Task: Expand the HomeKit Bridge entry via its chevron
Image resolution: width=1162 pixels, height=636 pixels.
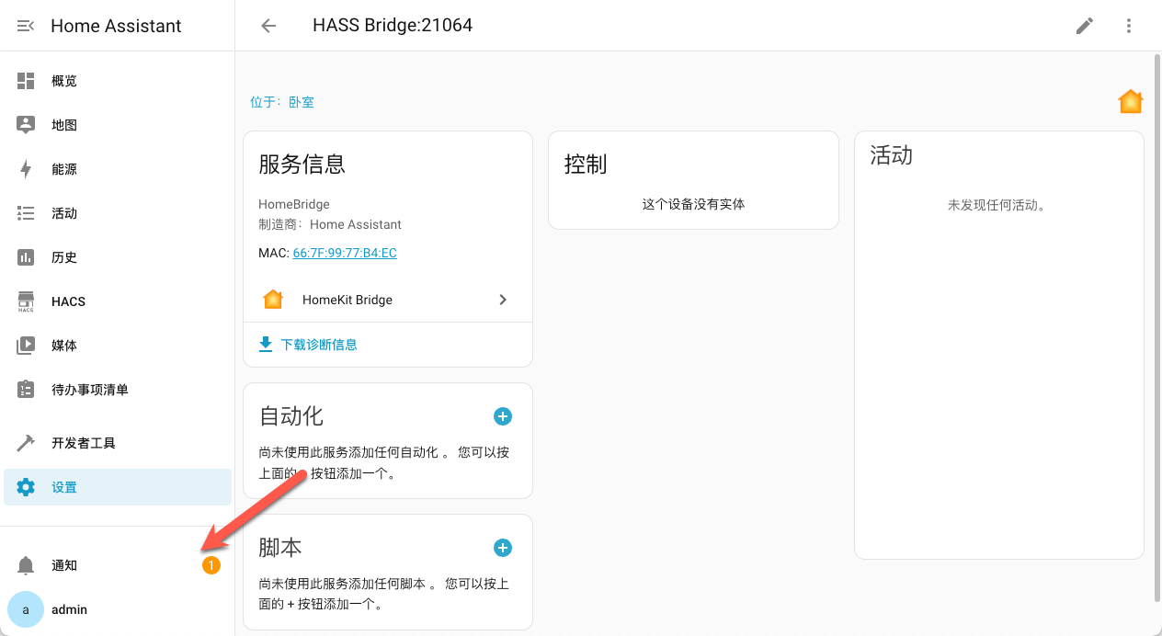Action: click(503, 299)
